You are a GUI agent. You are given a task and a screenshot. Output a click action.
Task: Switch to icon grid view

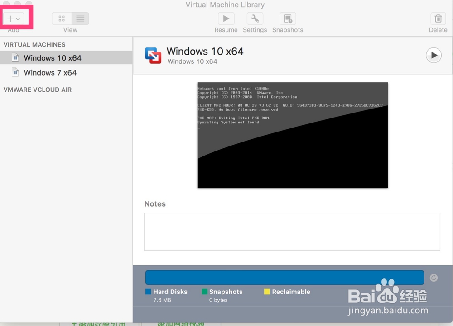(x=62, y=19)
